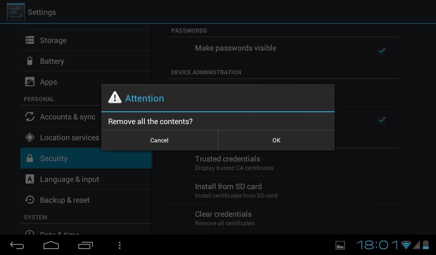Tap the Language & input icon

click(30, 179)
